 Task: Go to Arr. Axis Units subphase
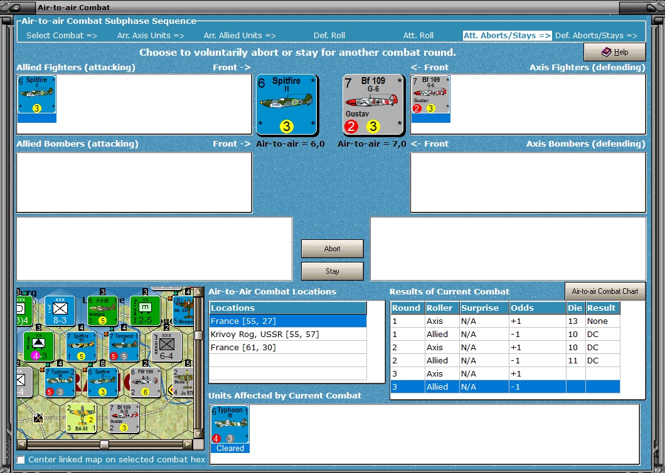(x=151, y=36)
